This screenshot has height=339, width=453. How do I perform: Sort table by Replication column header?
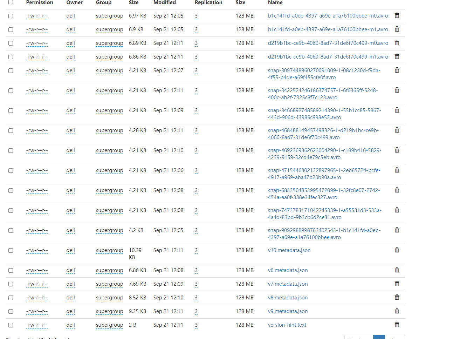(208, 2)
